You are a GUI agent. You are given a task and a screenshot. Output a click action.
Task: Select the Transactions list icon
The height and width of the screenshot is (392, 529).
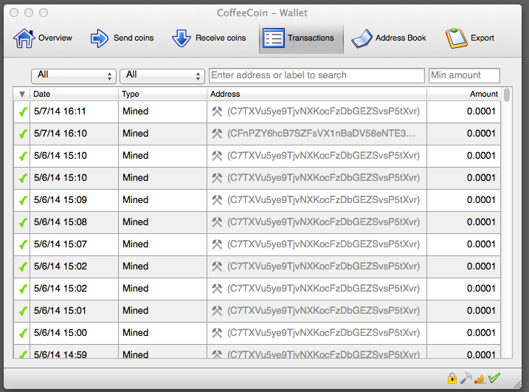click(274, 38)
